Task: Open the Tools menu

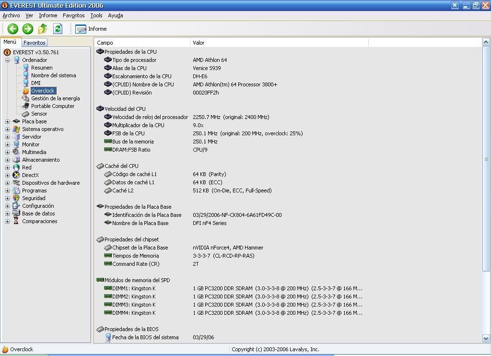Action: (96, 15)
